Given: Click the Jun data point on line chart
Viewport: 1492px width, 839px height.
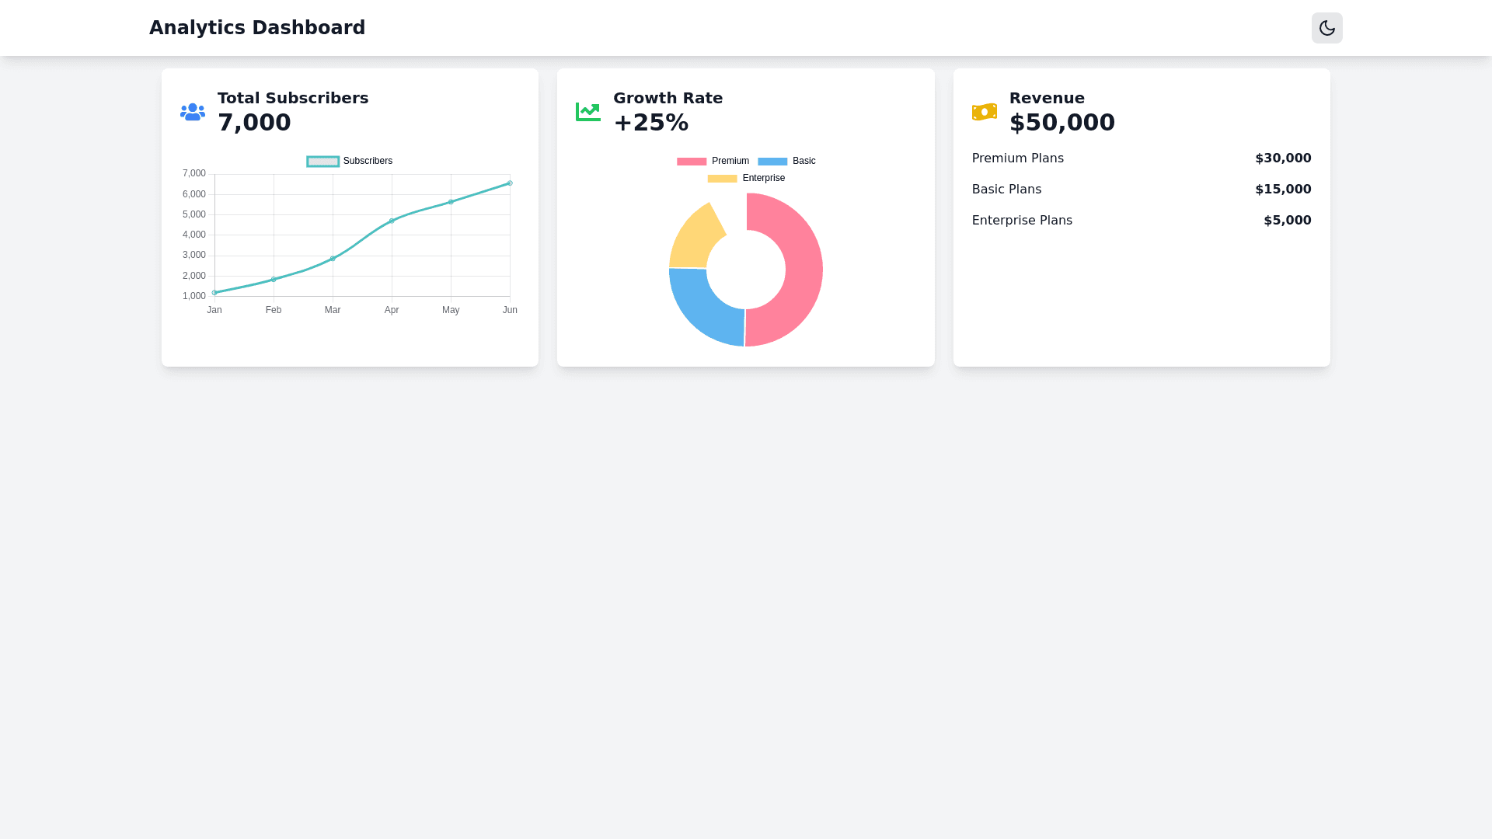Looking at the screenshot, I should click(510, 183).
